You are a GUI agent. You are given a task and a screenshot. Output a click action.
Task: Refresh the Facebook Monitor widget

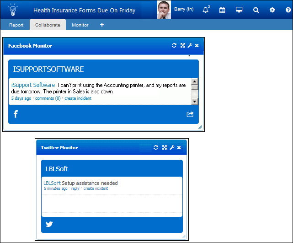pos(174,45)
